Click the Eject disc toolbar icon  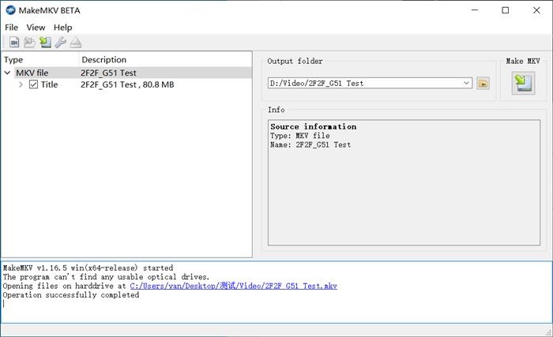pos(76,43)
